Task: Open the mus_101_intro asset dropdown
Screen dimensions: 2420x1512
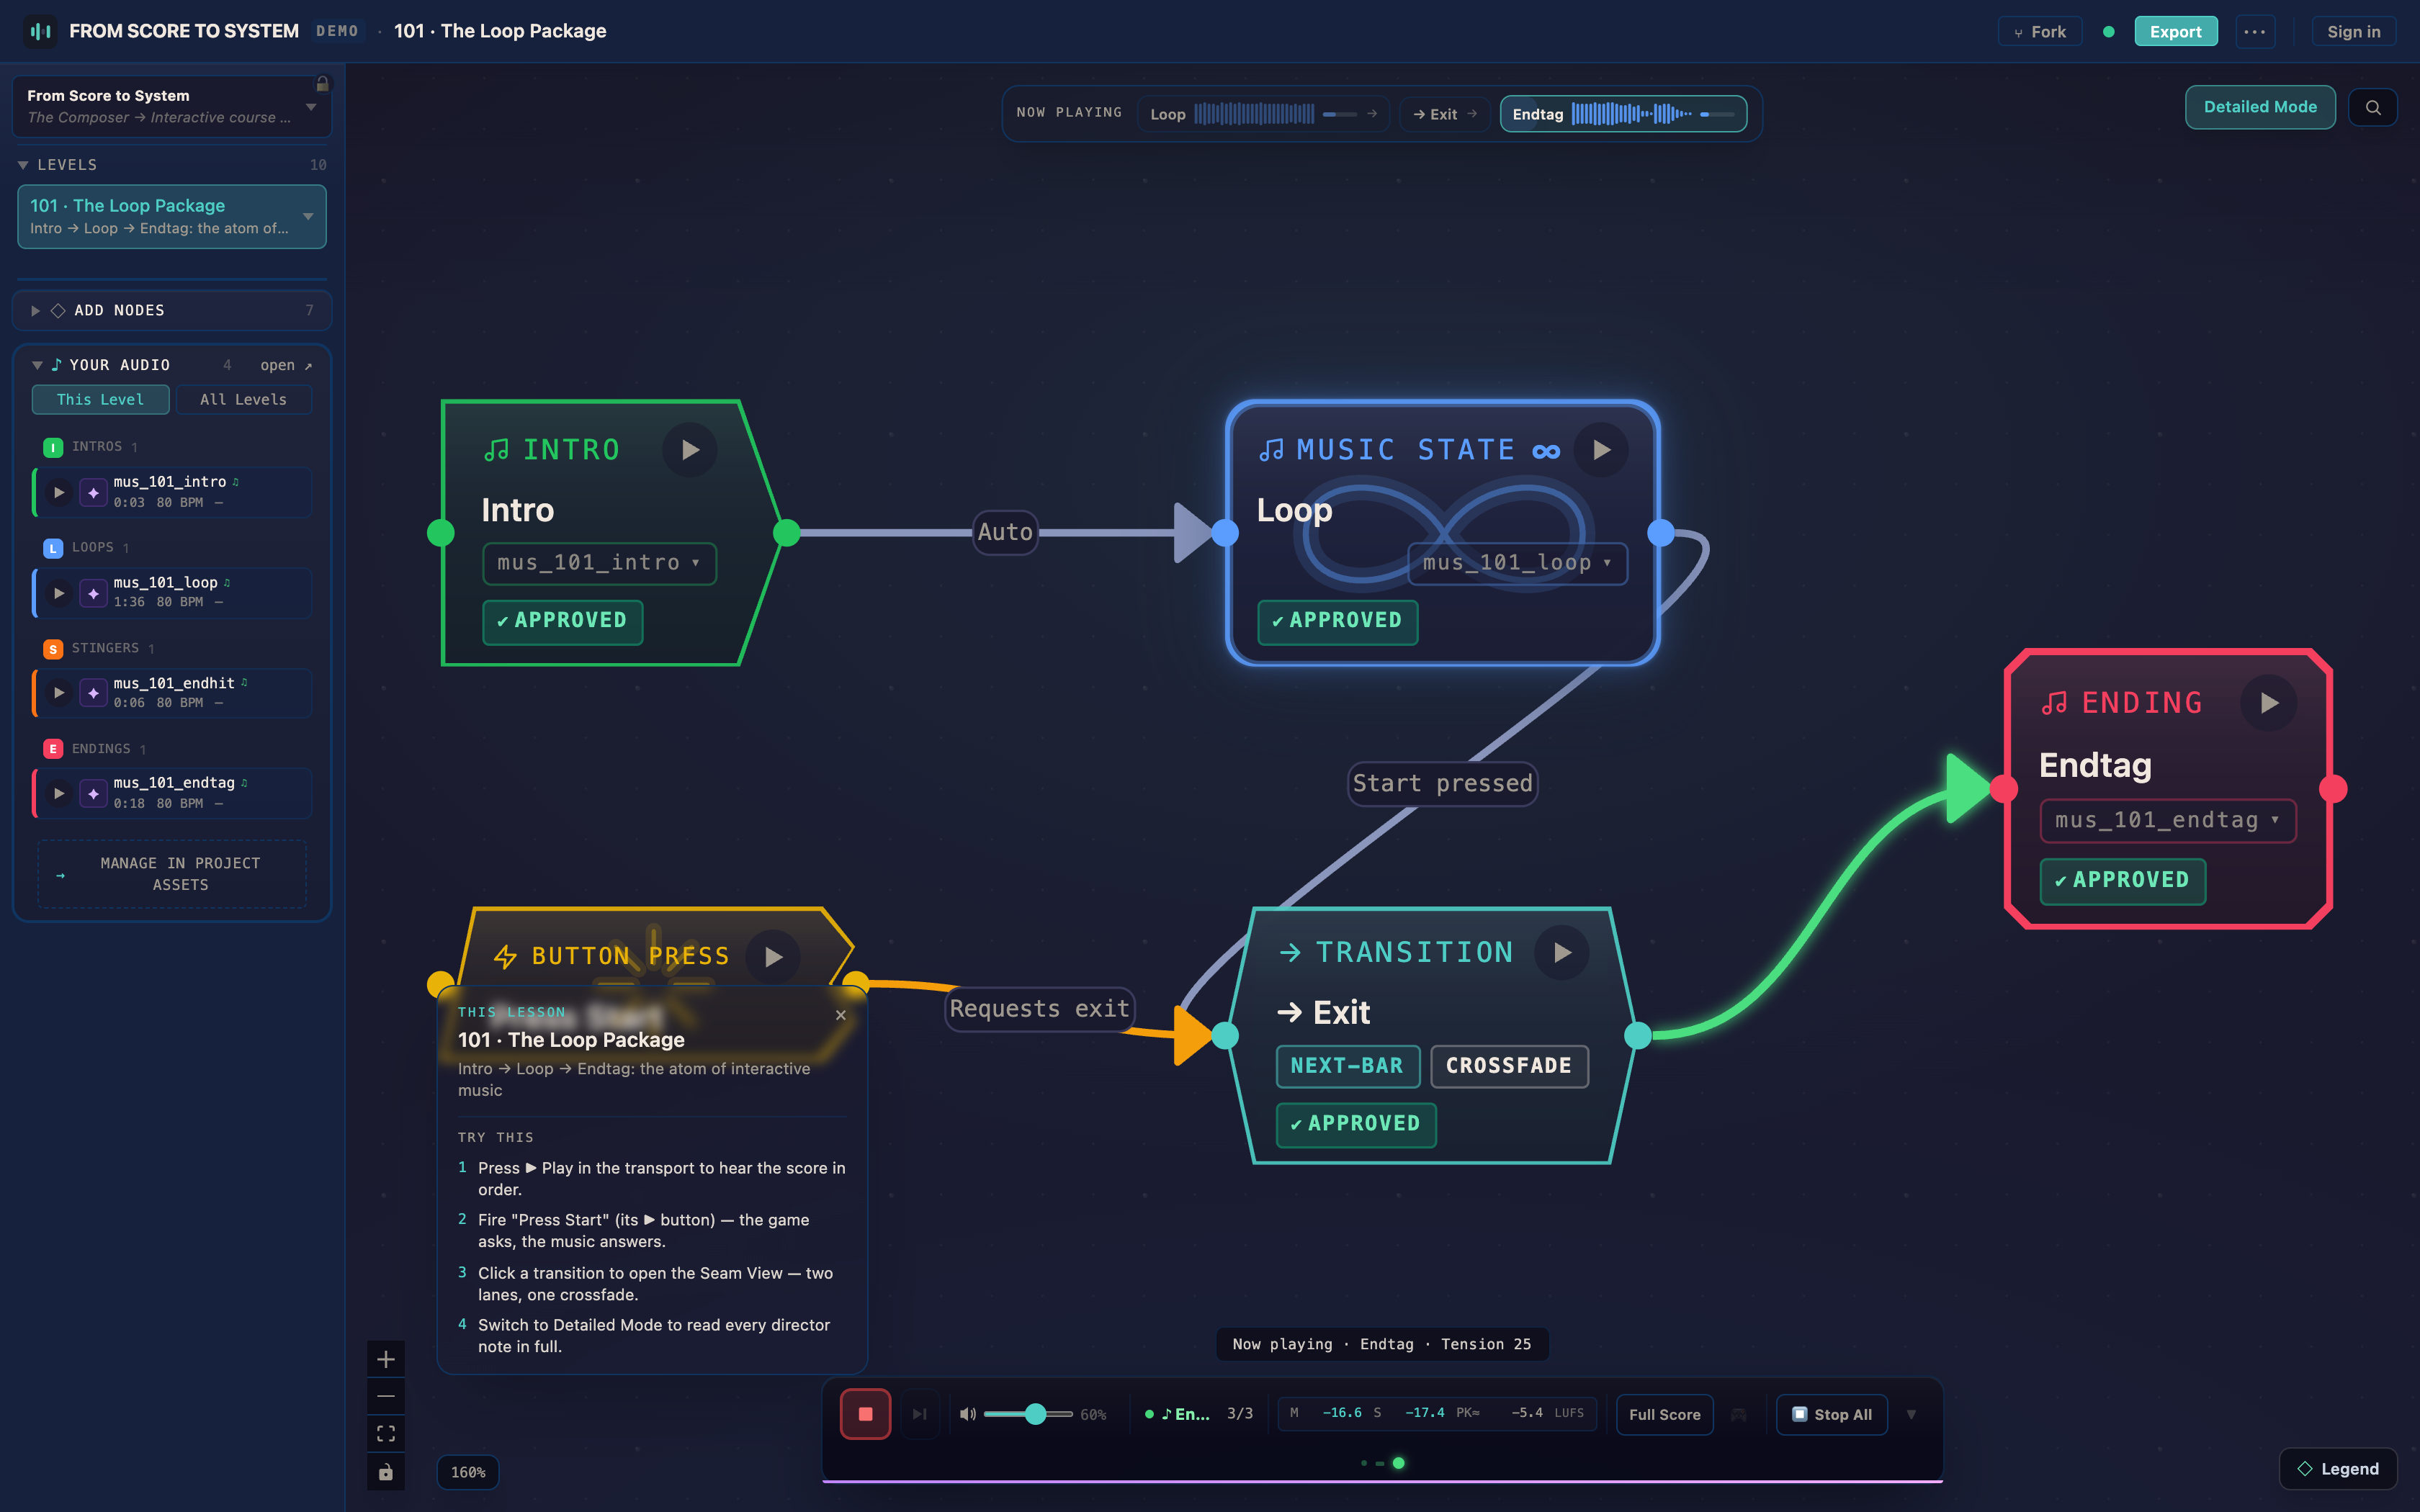Action: 599,563
